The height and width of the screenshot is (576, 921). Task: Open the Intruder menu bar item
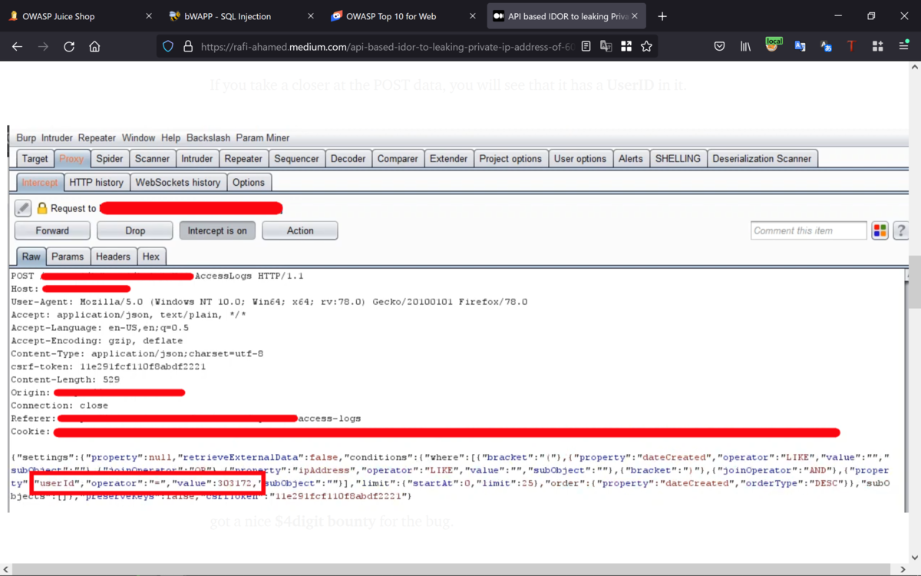click(58, 138)
